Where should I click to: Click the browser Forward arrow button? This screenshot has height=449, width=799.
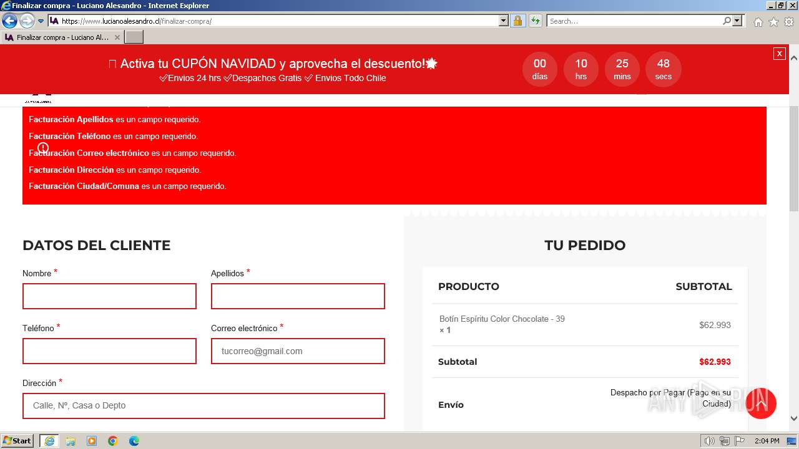(x=27, y=21)
